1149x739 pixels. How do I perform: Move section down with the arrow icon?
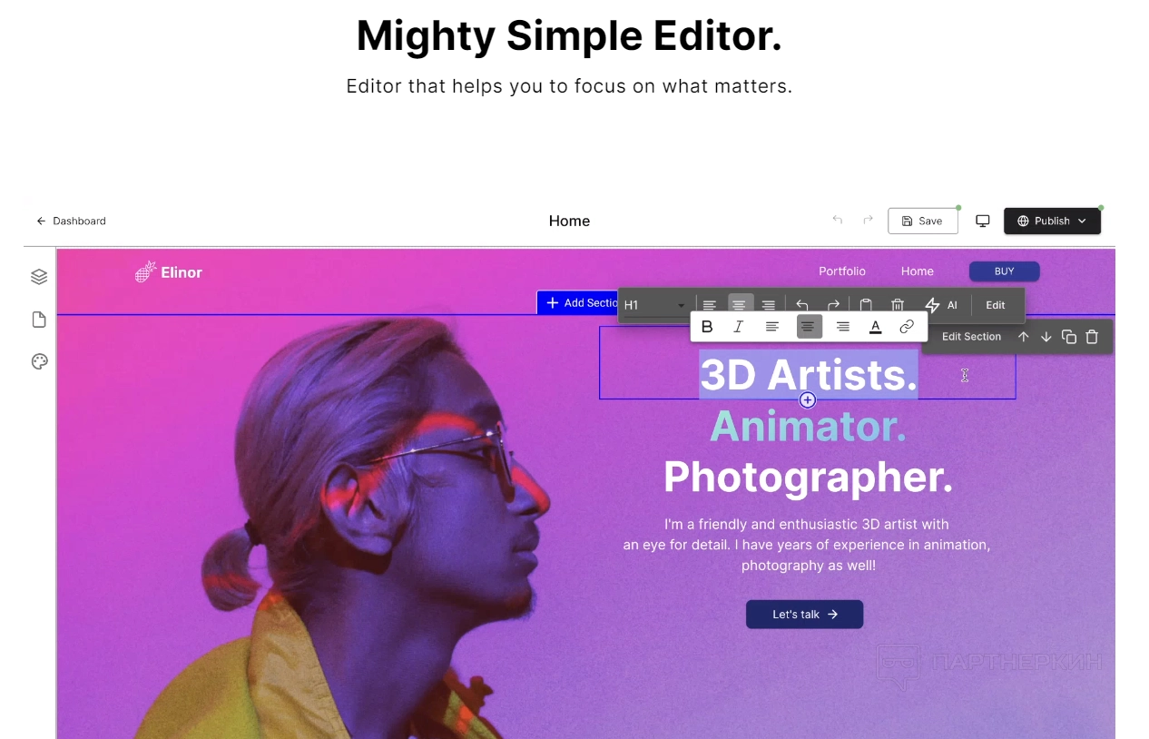pos(1046,337)
